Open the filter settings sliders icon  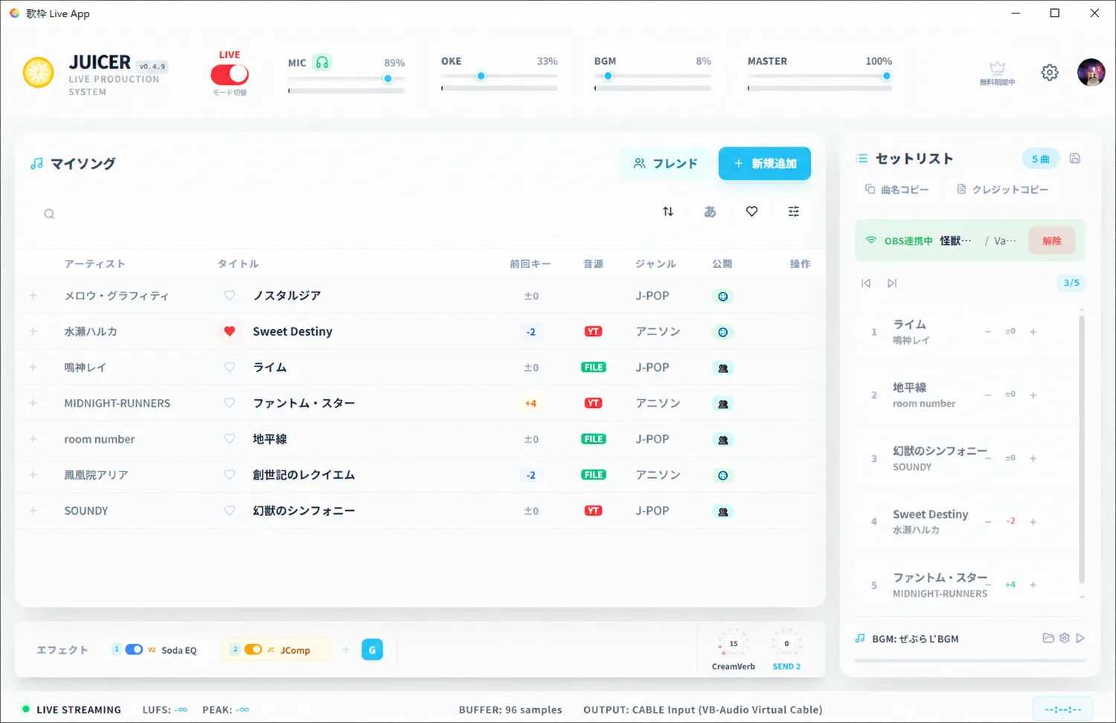[x=794, y=211]
